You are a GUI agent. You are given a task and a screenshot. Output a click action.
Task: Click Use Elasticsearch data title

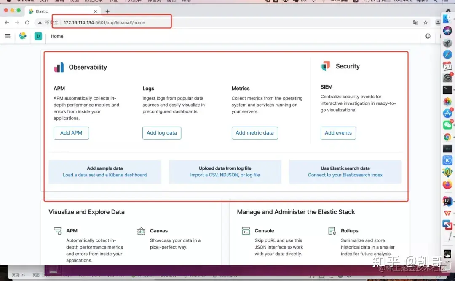point(345,168)
